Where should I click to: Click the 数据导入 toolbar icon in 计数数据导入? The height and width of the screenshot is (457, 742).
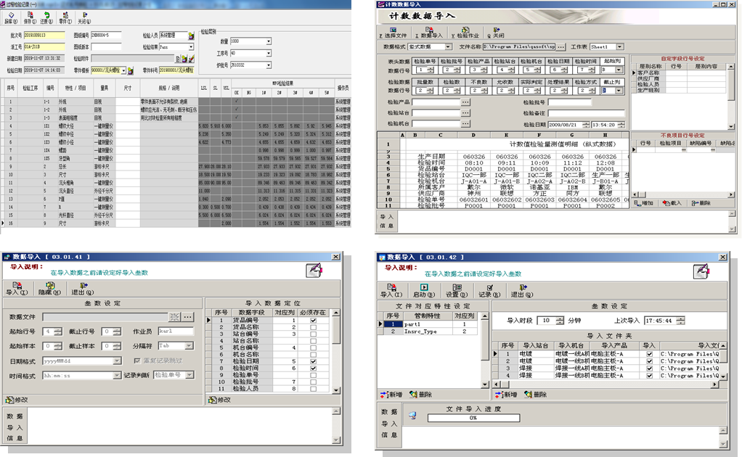pos(429,33)
